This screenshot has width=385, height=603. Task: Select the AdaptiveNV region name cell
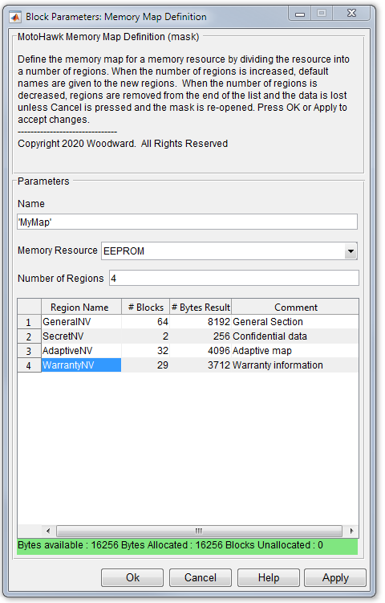(x=81, y=351)
